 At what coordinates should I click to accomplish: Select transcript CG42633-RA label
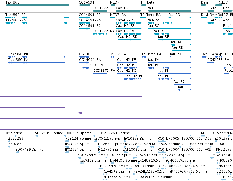click(x=218, y=20)
